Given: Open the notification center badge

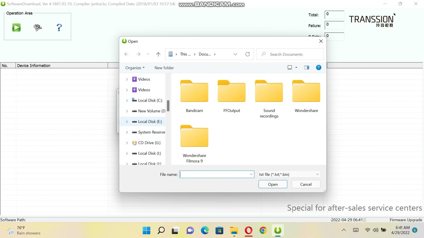Looking at the screenshot, I should click(415, 230).
